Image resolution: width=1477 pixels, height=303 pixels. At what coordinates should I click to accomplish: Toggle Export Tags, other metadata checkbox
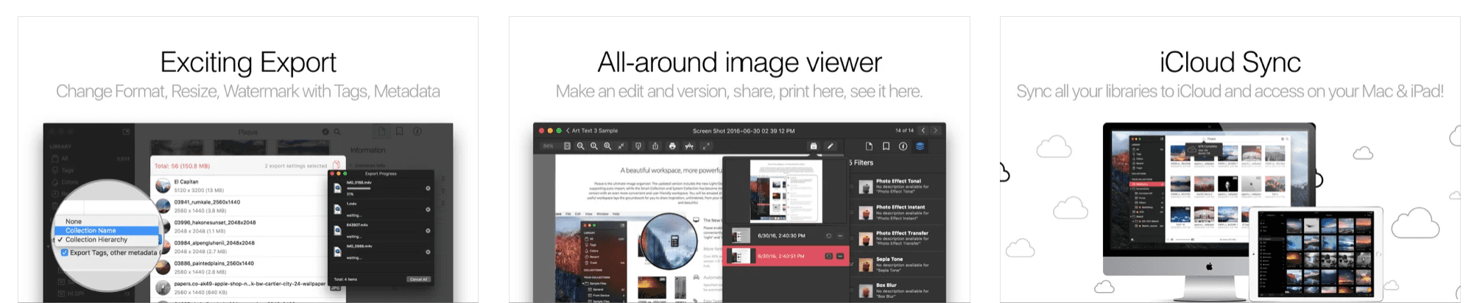65,252
